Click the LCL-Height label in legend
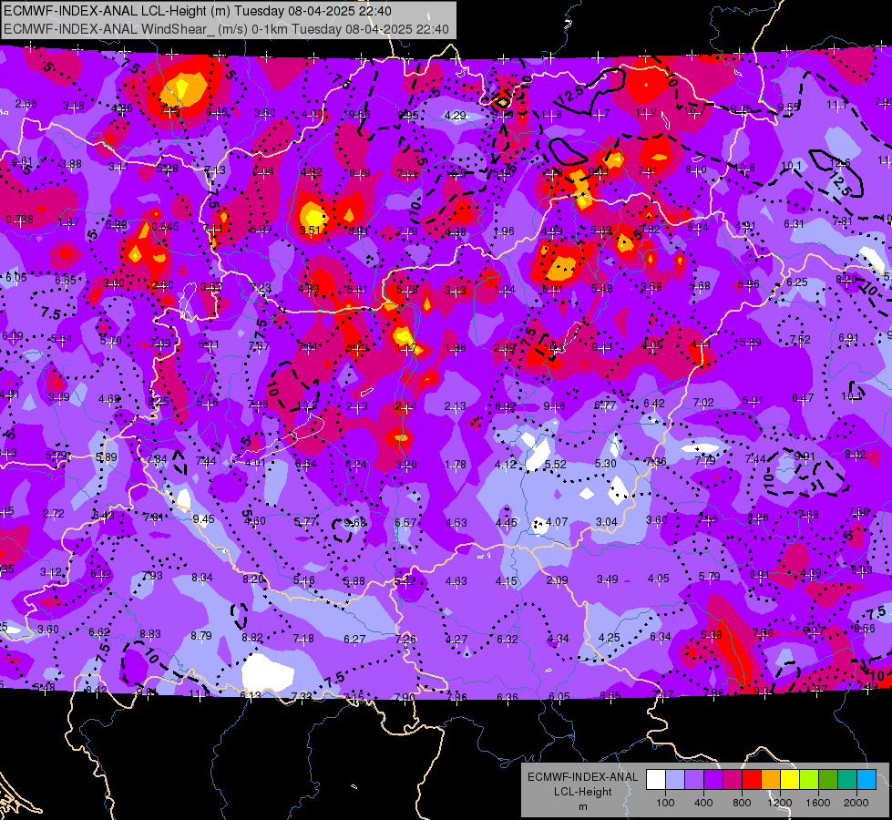 click(582, 792)
